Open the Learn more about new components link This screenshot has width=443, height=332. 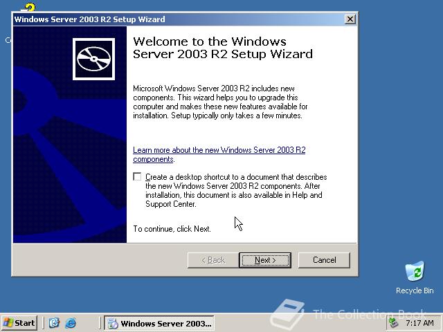[219, 154]
